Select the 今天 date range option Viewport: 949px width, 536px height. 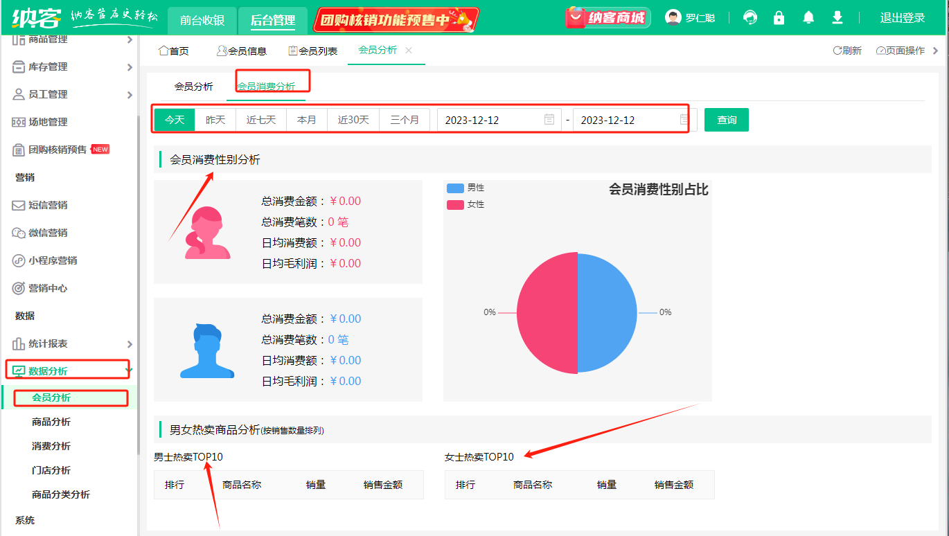[175, 120]
